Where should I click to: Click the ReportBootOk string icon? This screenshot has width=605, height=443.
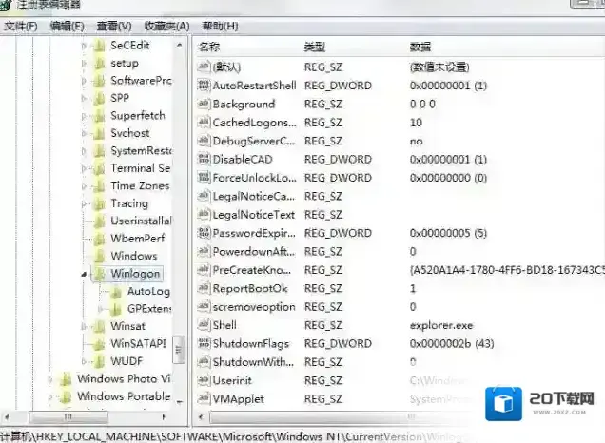coord(204,288)
